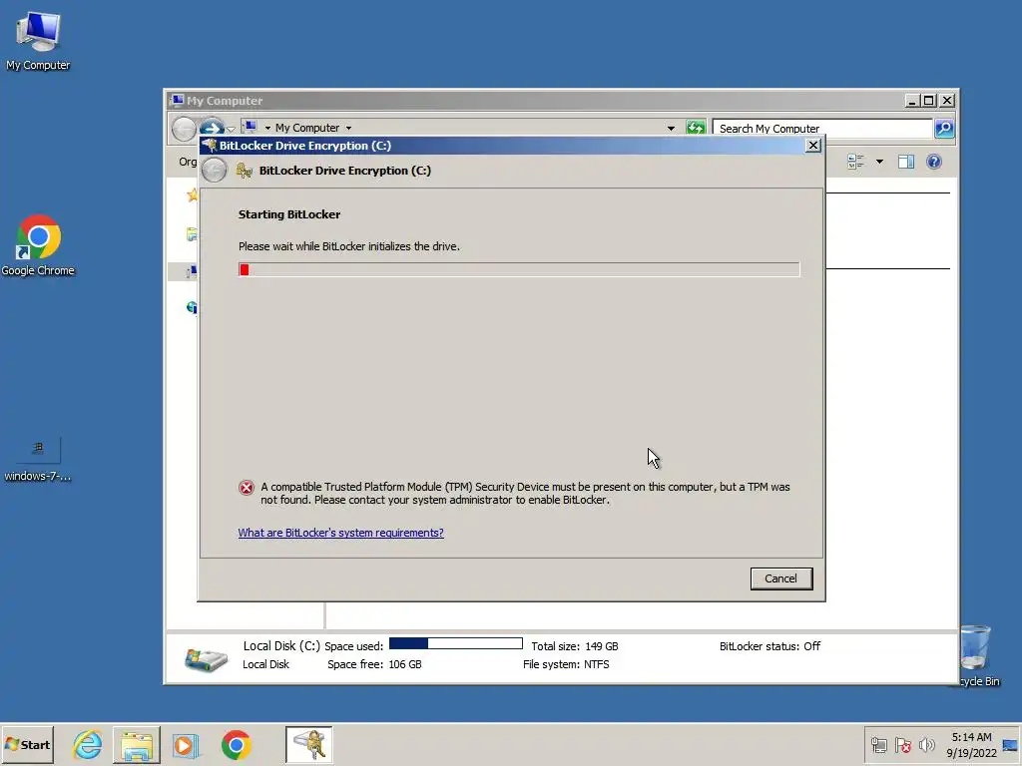Image resolution: width=1022 pixels, height=766 pixels.
Task: Expand the My Computer address breadcrumb arrow
Action: coord(348,129)
